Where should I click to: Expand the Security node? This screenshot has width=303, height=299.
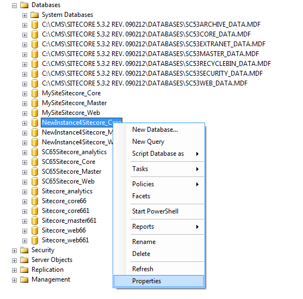14,251
